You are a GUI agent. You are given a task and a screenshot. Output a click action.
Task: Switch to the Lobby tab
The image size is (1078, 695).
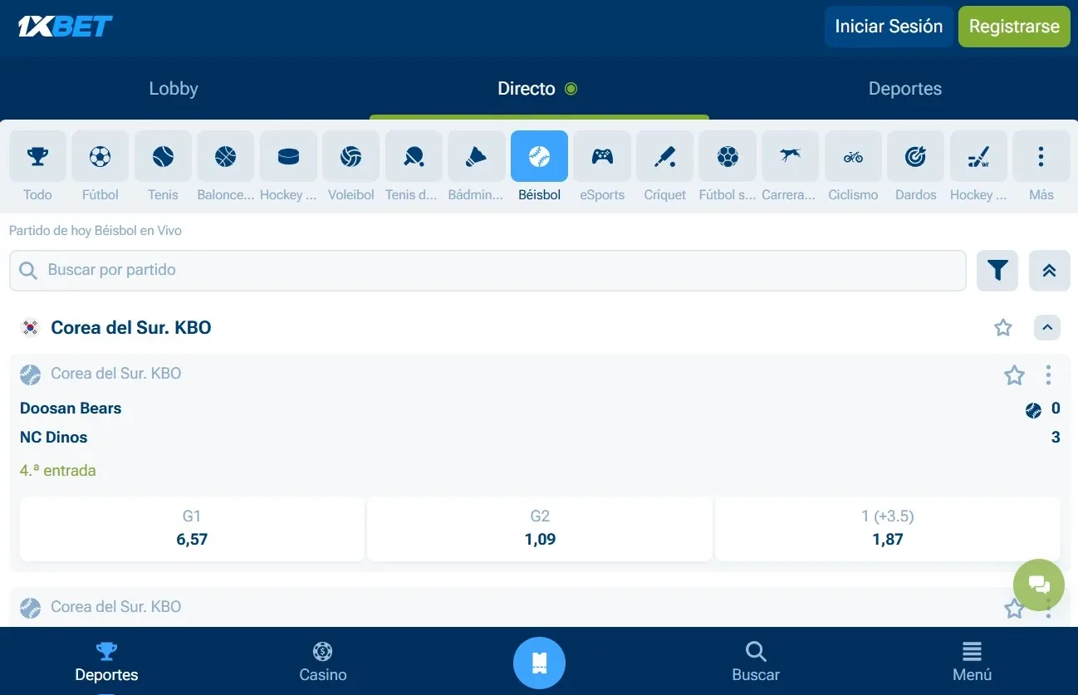point(174,89)
